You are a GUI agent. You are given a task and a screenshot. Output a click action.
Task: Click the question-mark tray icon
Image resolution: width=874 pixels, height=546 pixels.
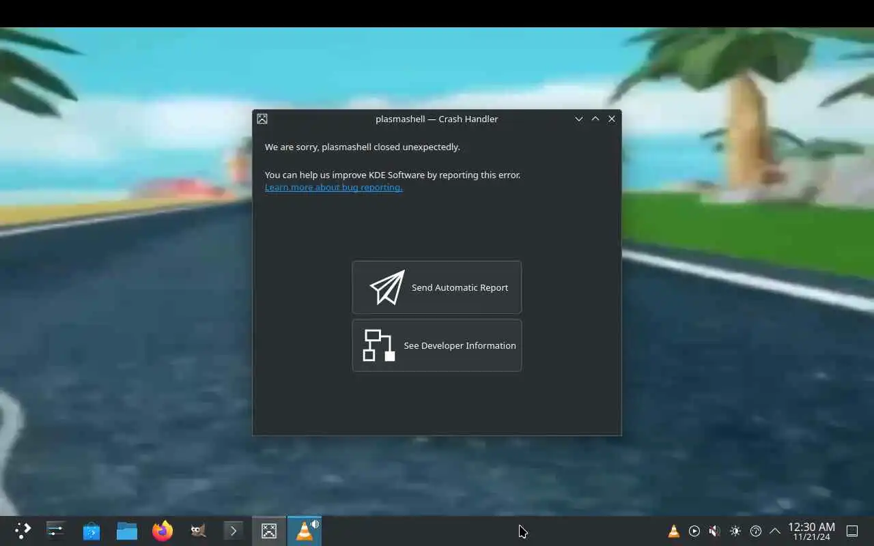tap(755, 531)
